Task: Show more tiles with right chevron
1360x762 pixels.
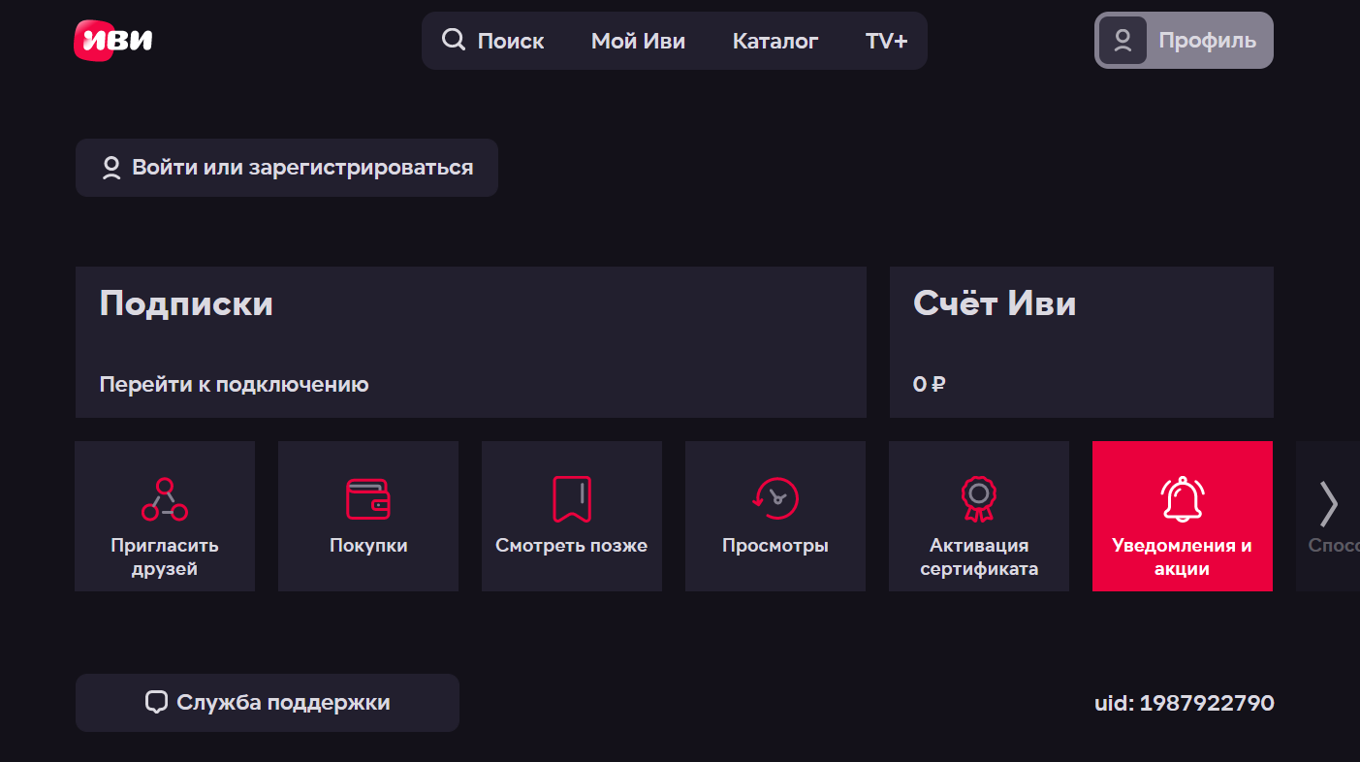Action: click(x=1329, y=503)
